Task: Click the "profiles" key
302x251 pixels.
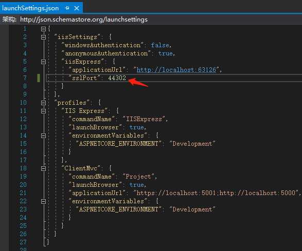Action: pyautogui.click(x=72, y=103)
